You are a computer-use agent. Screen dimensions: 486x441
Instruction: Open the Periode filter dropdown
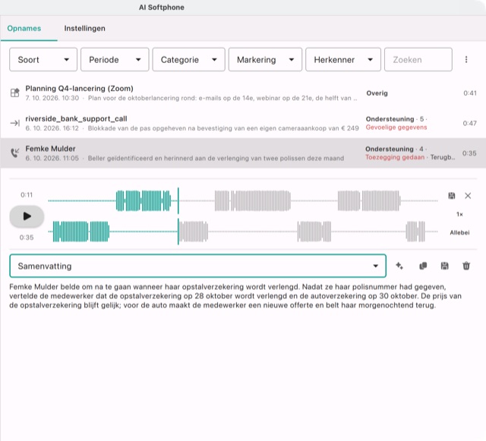click(115, 59)
